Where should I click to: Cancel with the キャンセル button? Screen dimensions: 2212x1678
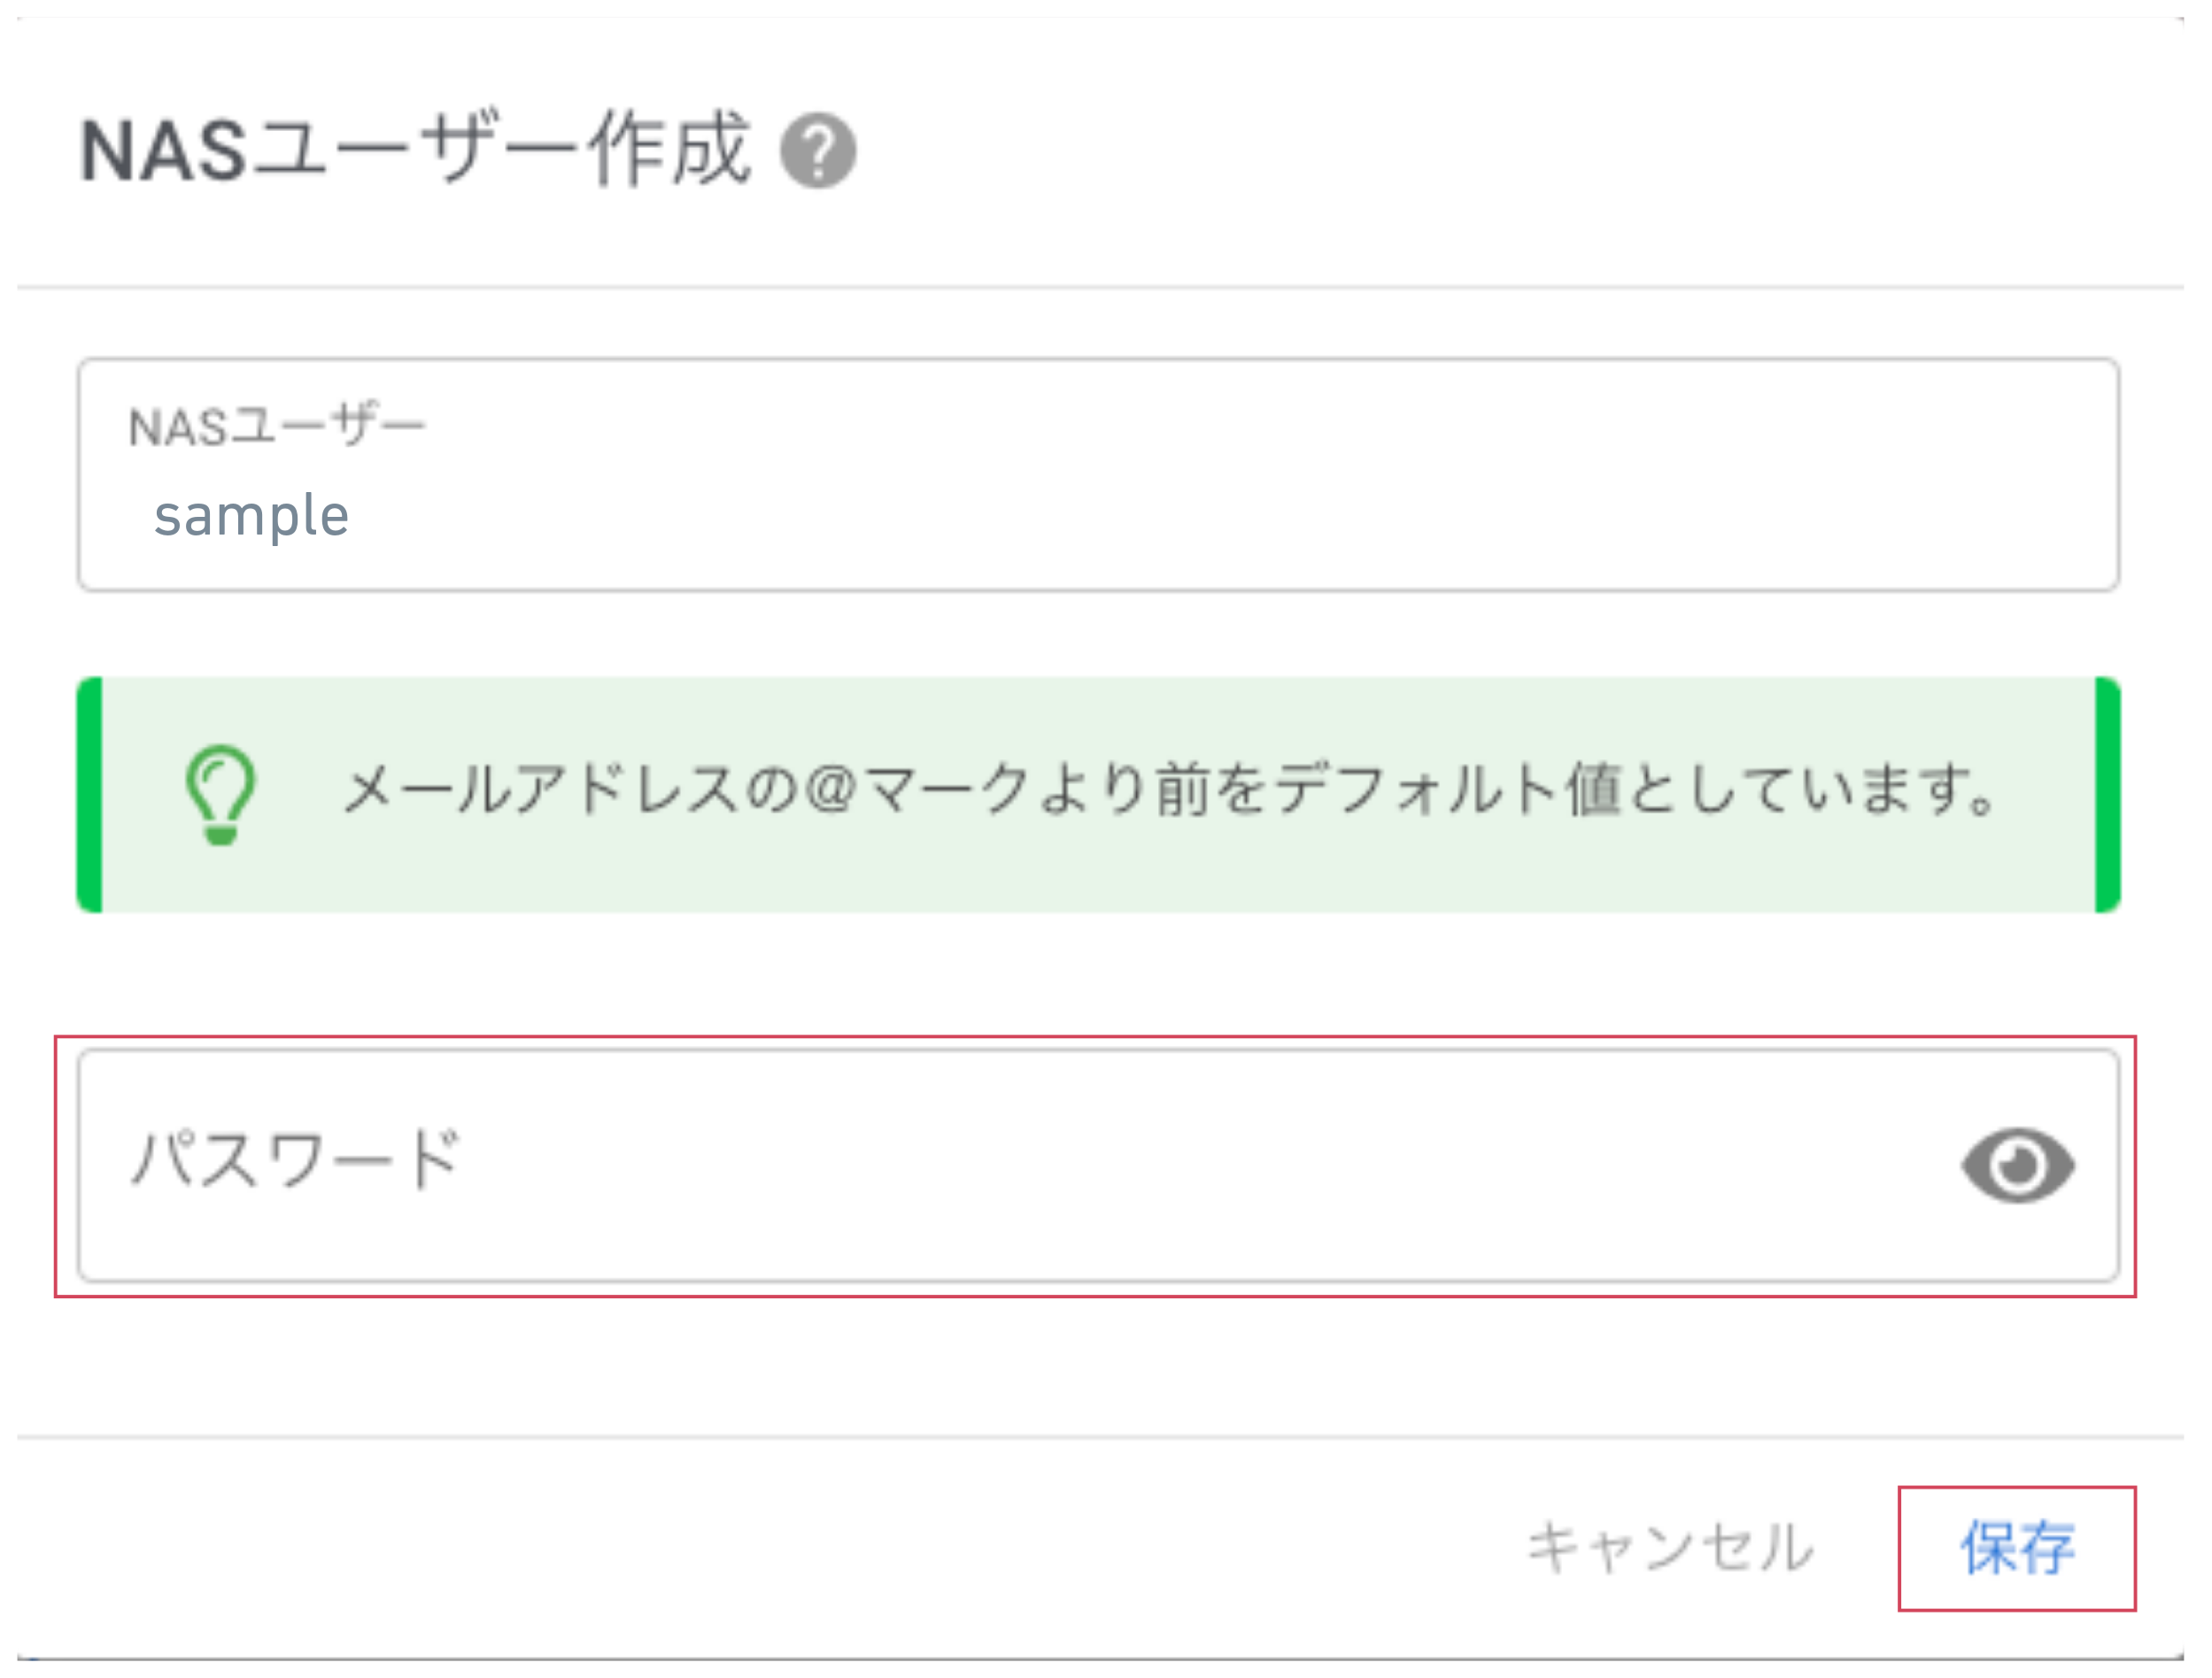coord(1670,1548)
